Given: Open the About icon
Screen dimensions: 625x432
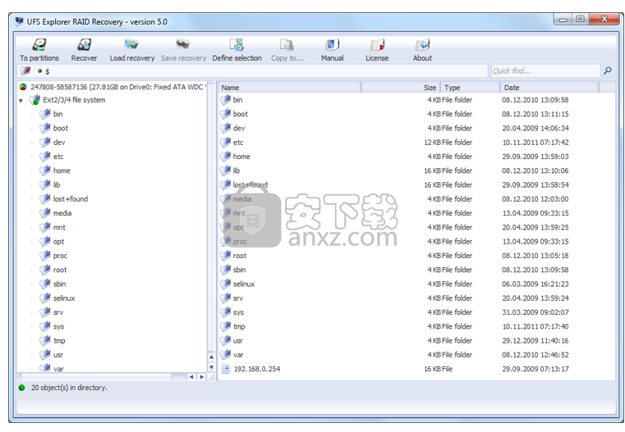Looking at the screenshot, I should [x=422, y=44].
